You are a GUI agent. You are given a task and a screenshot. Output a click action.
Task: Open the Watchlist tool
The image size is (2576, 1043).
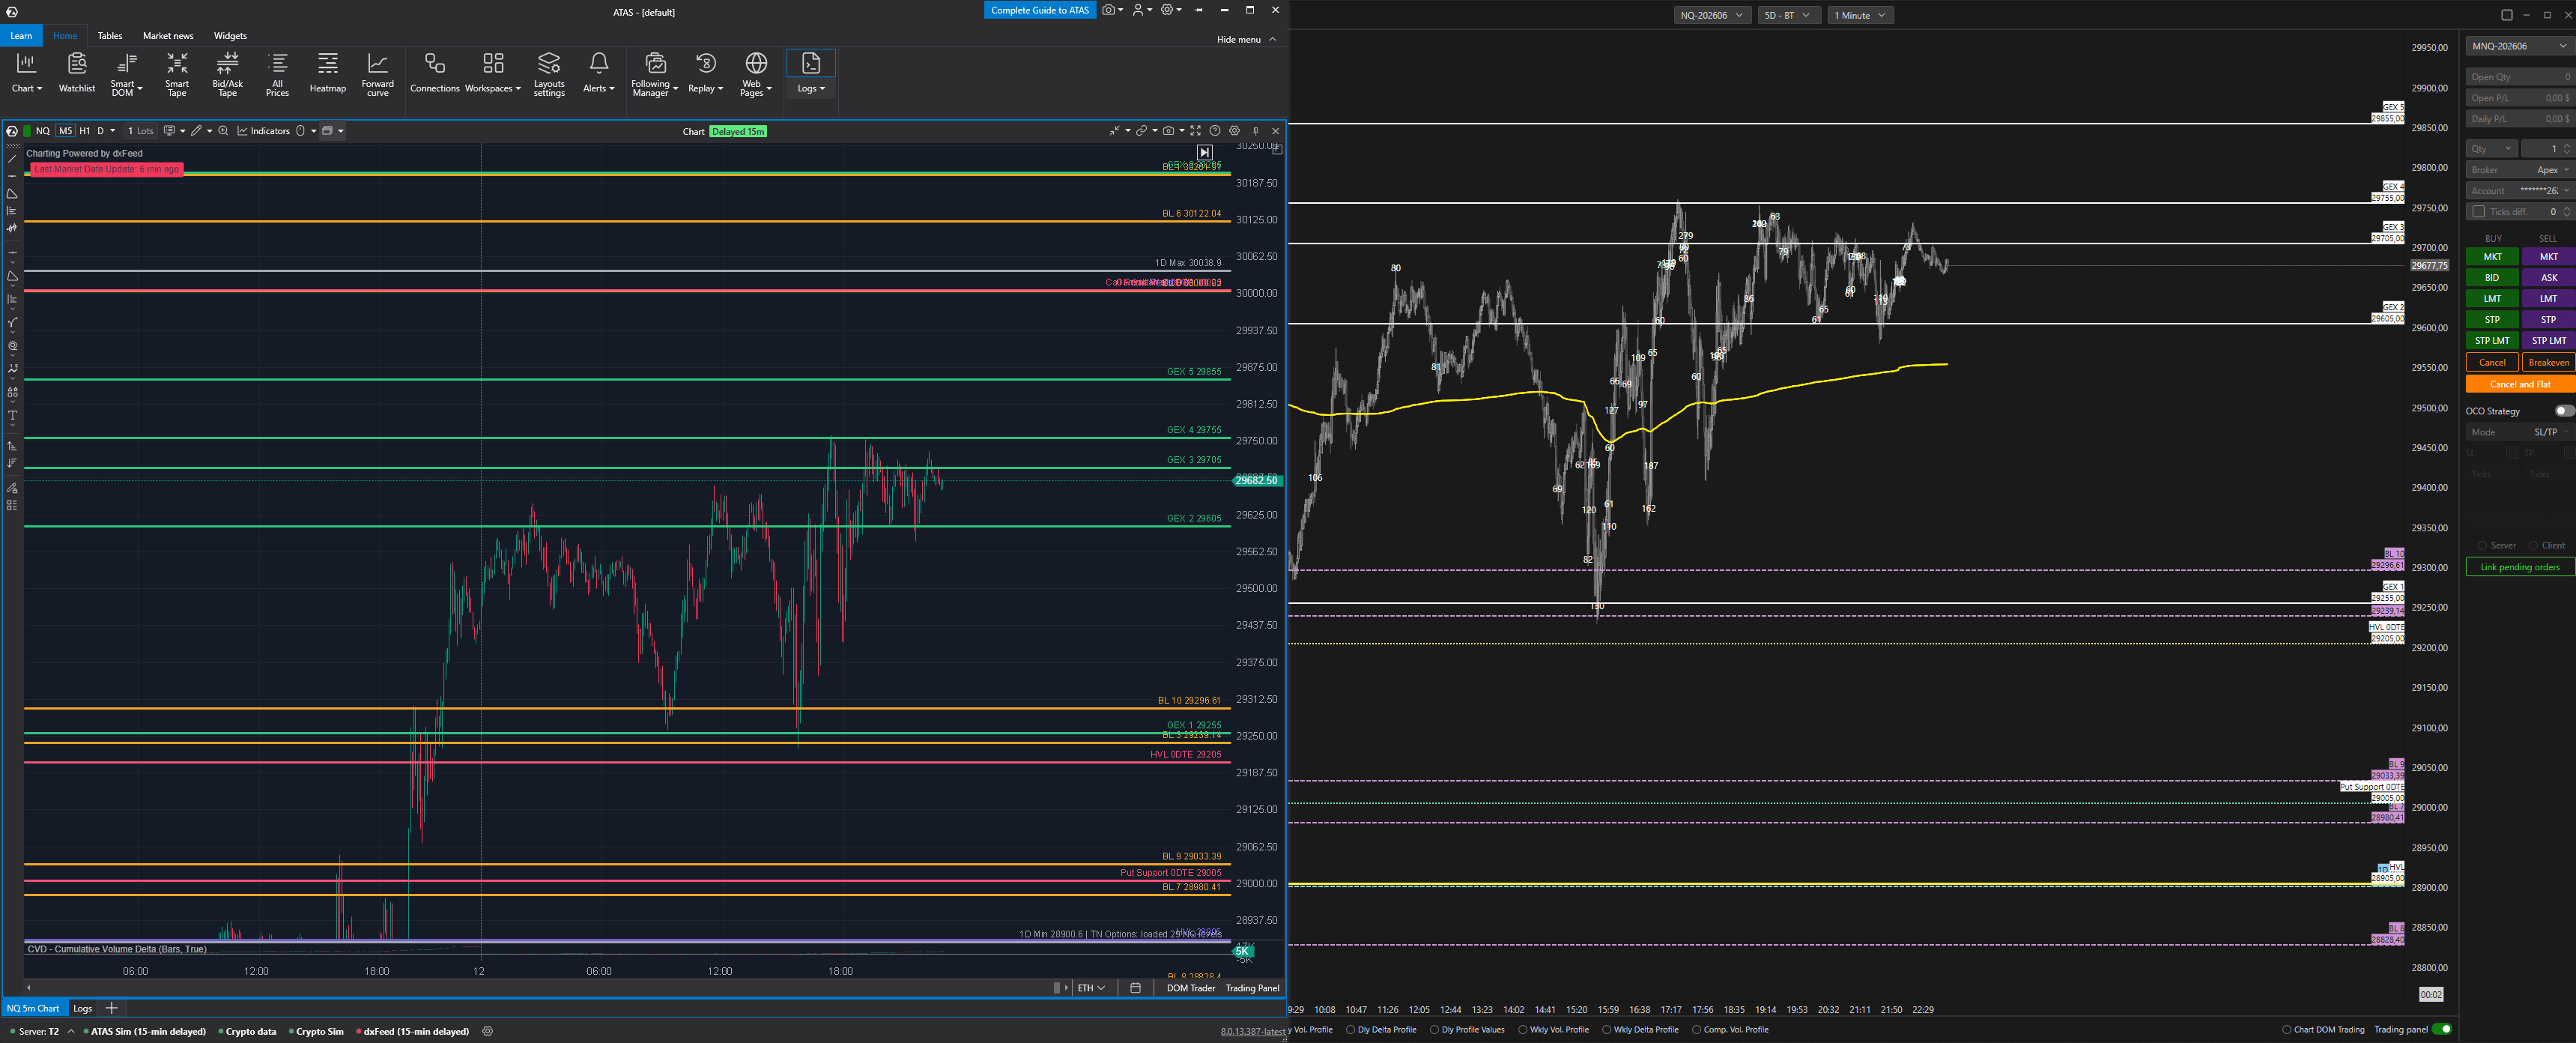(x=77, y=73)
